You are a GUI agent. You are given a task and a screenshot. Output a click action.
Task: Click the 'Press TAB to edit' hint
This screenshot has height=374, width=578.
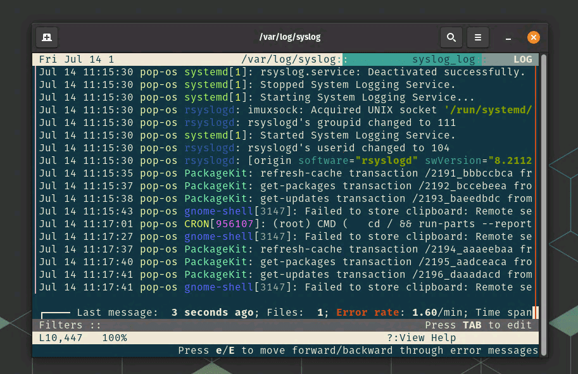click(x=478, y=325)
